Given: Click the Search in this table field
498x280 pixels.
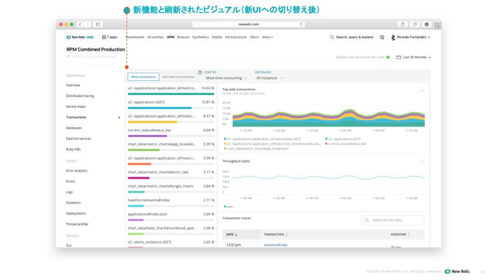Looking at the screenshot, I should click(x=393, y=220).
